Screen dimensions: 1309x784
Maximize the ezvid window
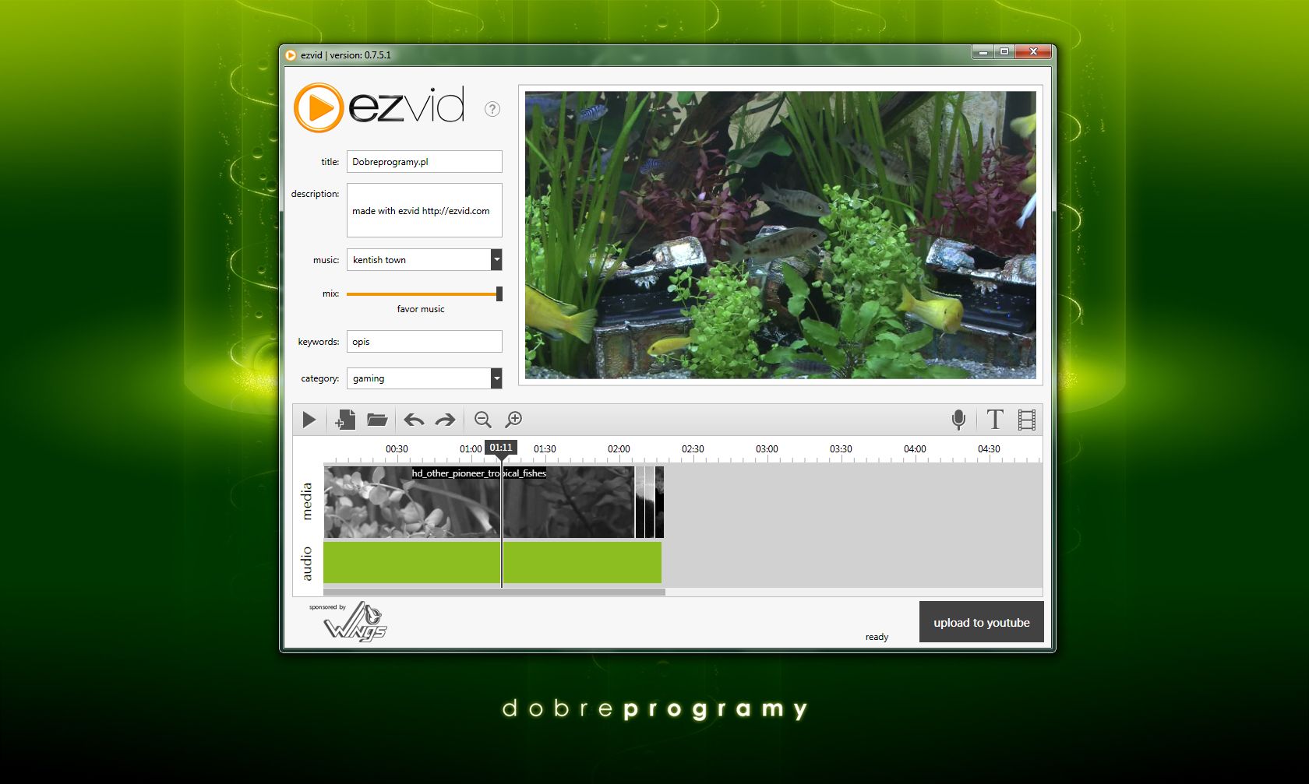(1004, 52)
